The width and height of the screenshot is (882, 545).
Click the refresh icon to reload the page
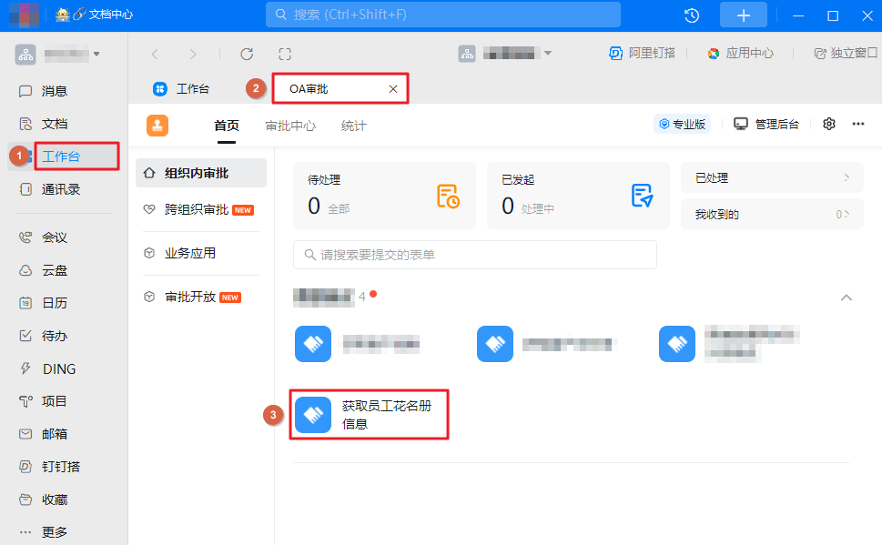coord(246,53)
